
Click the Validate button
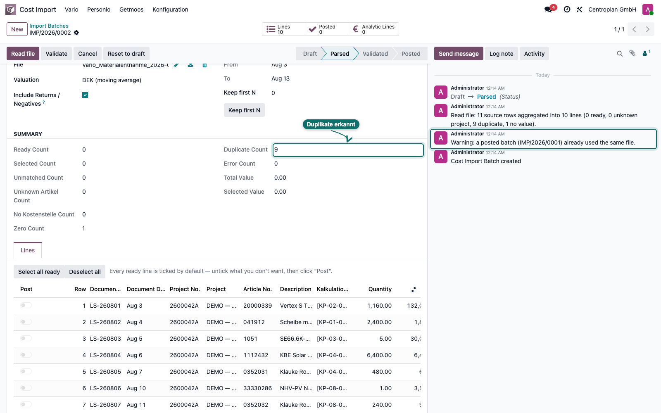57,54
